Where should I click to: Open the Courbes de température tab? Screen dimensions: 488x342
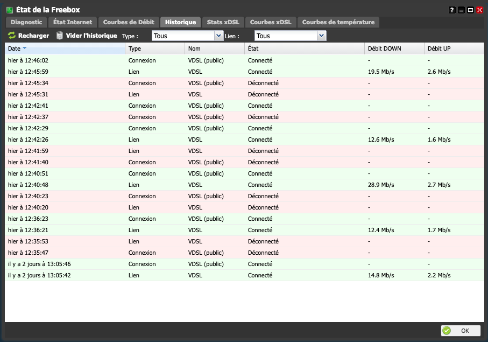point(338,22)
